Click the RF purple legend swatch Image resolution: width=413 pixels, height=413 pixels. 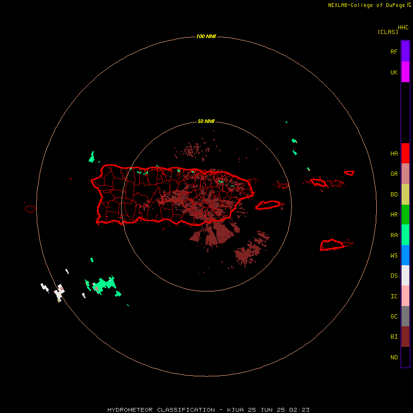tap(405, 51)
